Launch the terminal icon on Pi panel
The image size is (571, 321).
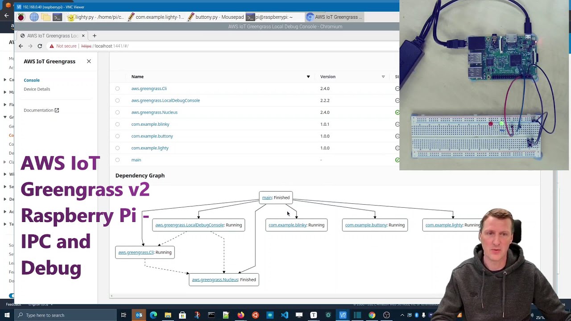click(x=57, y=17)
